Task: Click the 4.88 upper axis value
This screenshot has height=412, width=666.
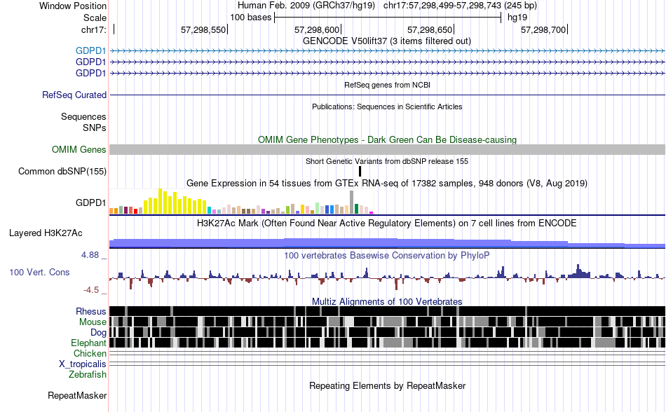Action: click(x=90, y=255)
